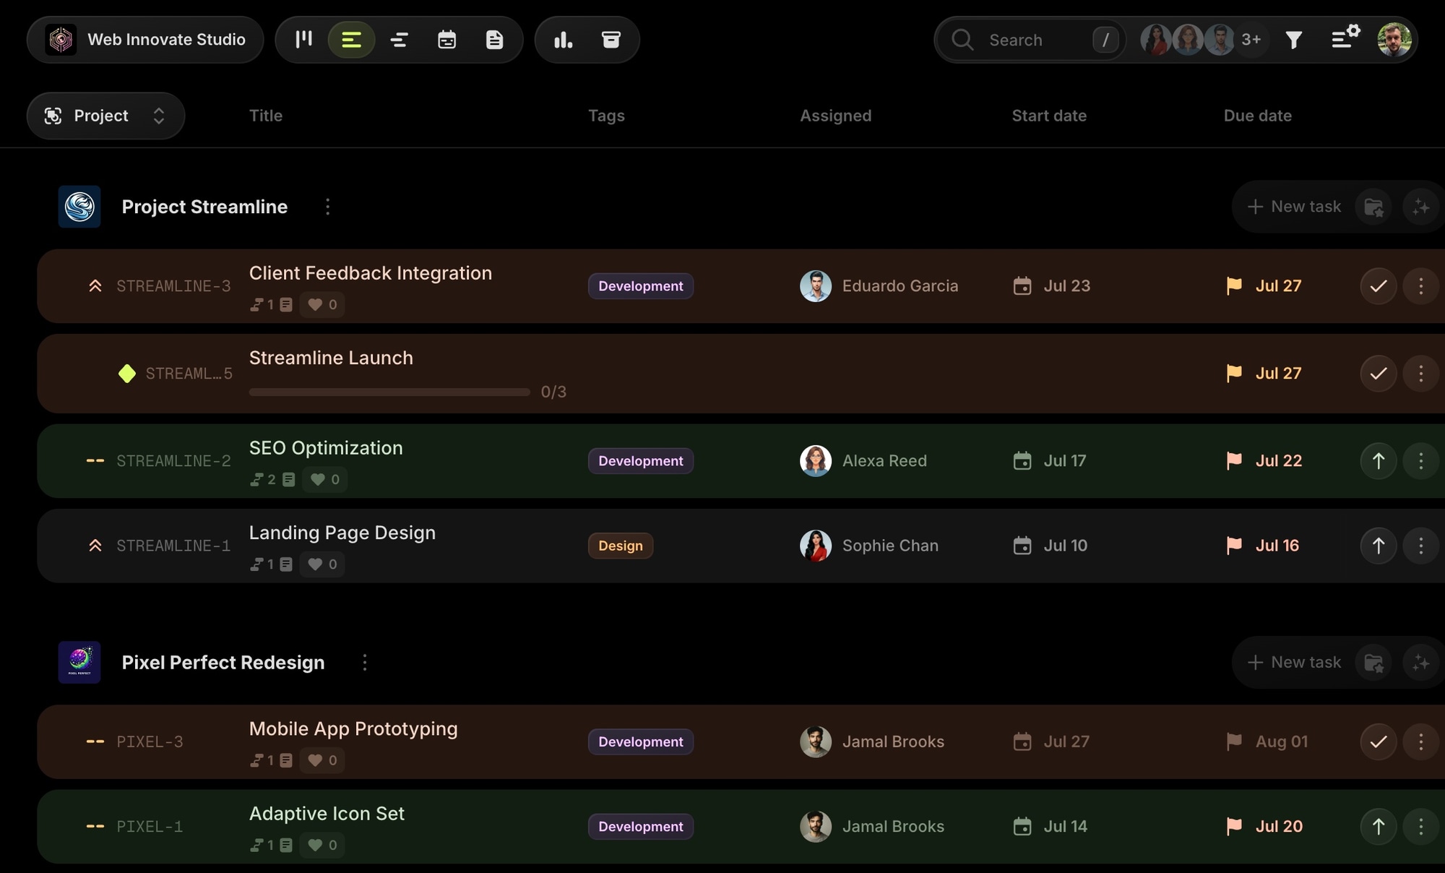Open the filter funnel icon

coord(1294,39)
